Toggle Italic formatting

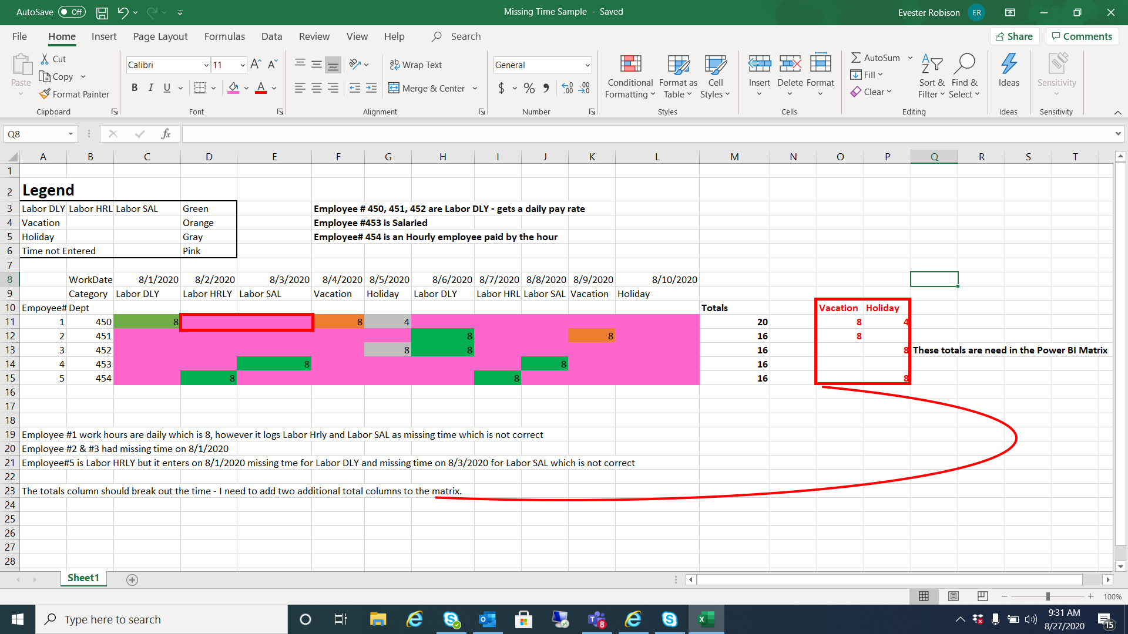coord(150,88)
